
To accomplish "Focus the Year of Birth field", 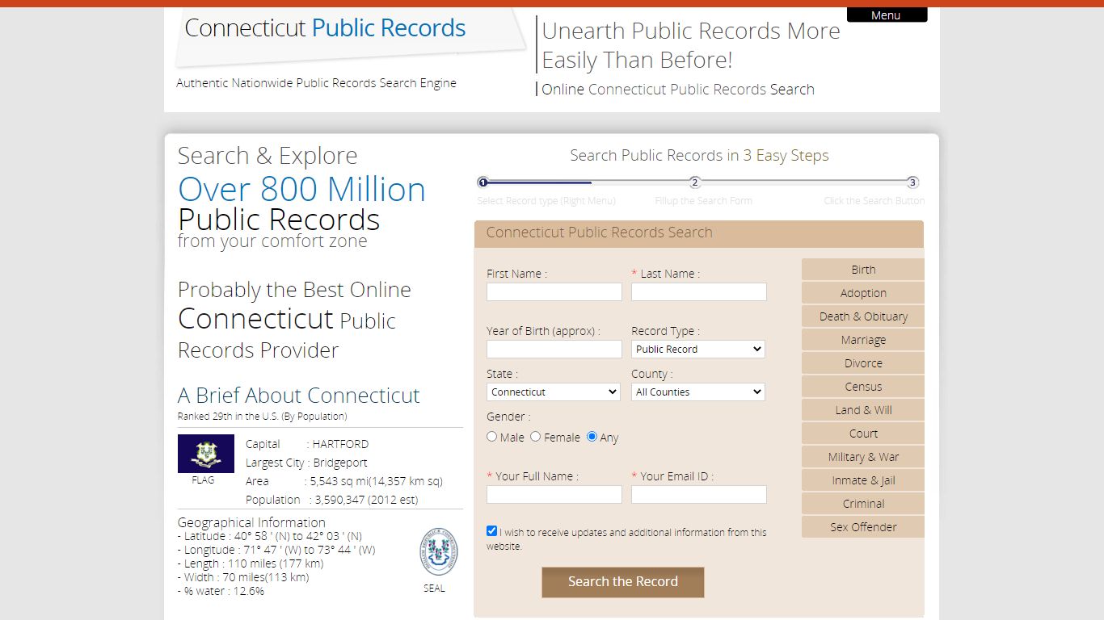I will point(554,349).
